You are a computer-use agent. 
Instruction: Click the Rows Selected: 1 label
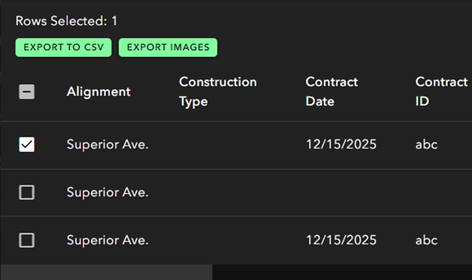66,21
